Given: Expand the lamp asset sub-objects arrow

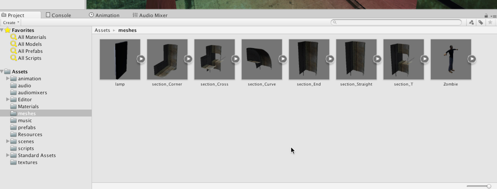Looking at the screenshot, I should click(141, 59).
